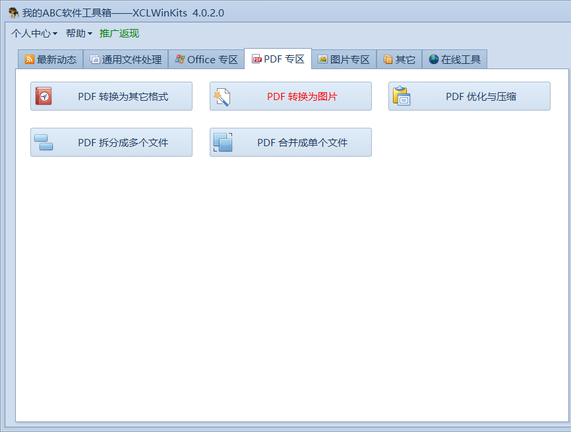Launch PDF 合并成单个文件
571x432 pixels.
click(290, 142)
